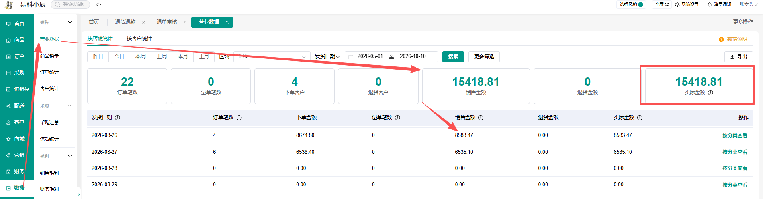This screenshot has width=763, height=199.
Task: Open 客户 in the green sidebar
Action: tap(16, 122)
